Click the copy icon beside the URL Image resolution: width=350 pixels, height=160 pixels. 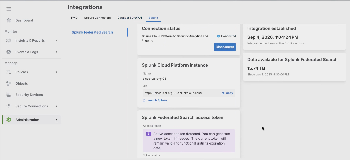tap(223, 93)
